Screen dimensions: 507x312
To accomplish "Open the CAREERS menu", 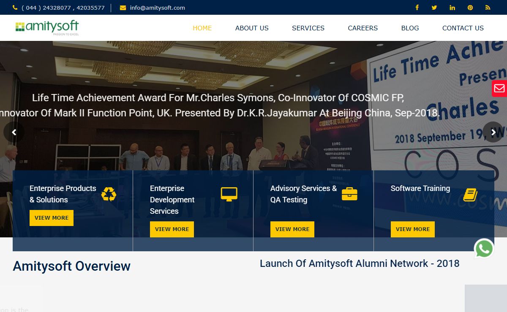I will (x=363, y=28).
